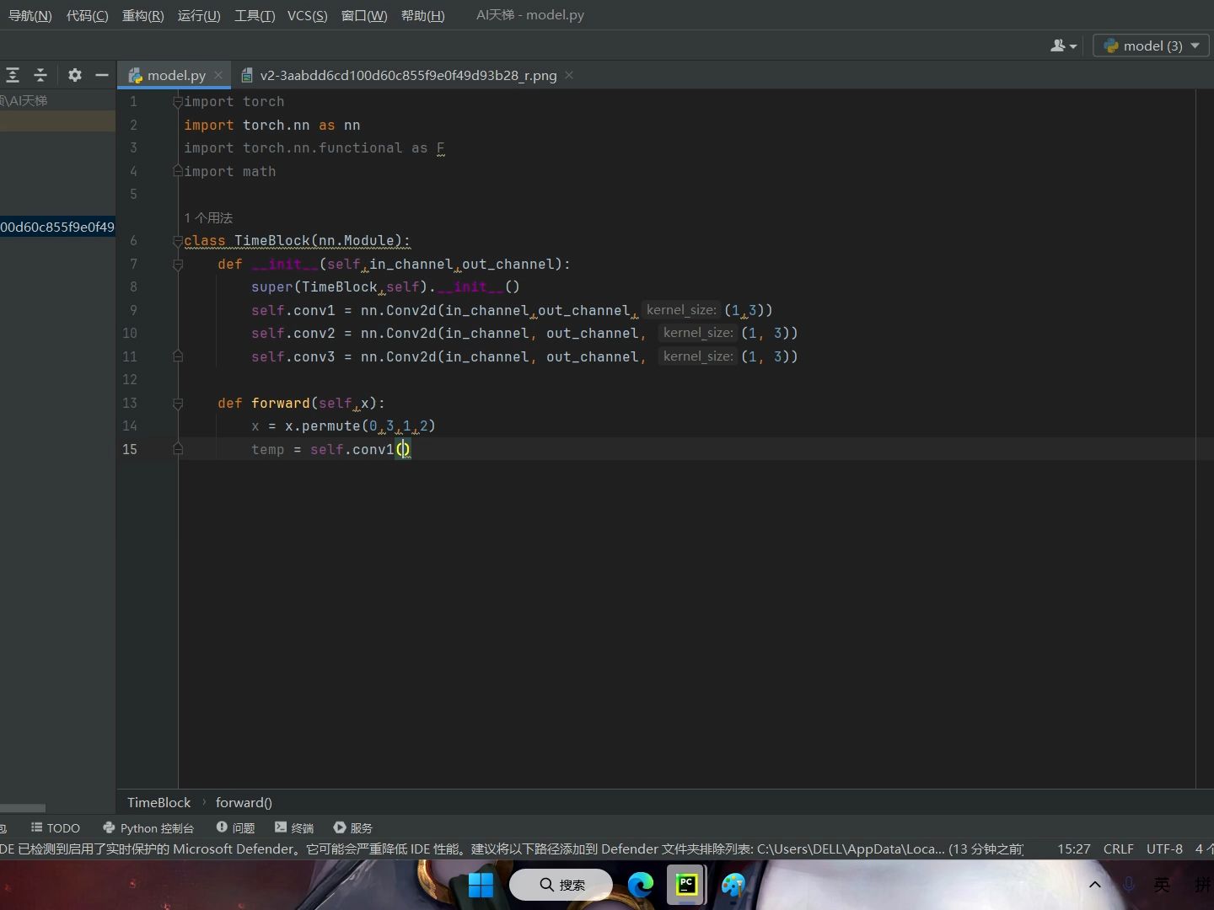This screenshot has height=910, width=1214.
Task: Show hidden system tray icons chevron
Action: click(x=1095, y=885)
